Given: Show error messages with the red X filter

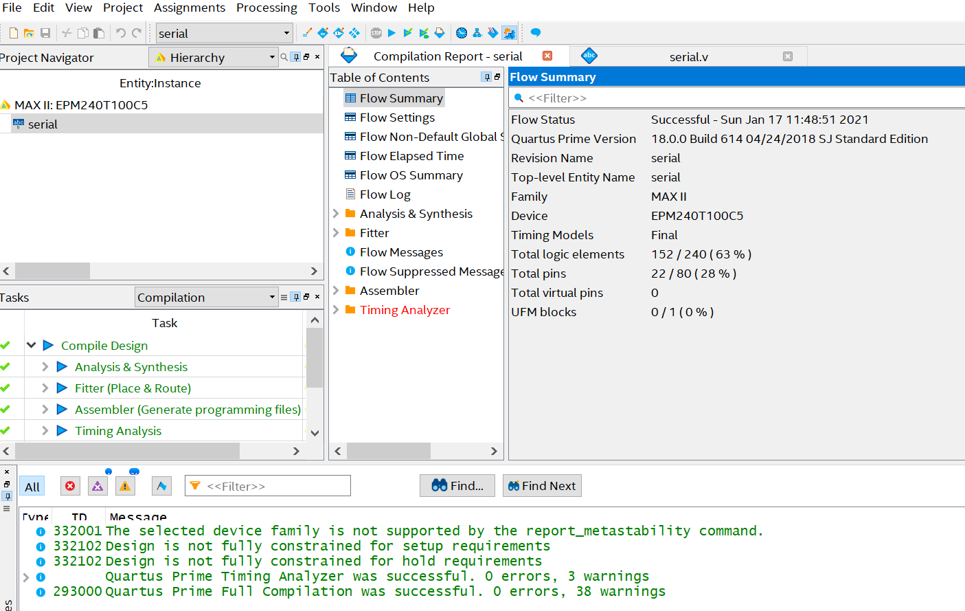Looking at the screenshot, I should tap(70, 486).
